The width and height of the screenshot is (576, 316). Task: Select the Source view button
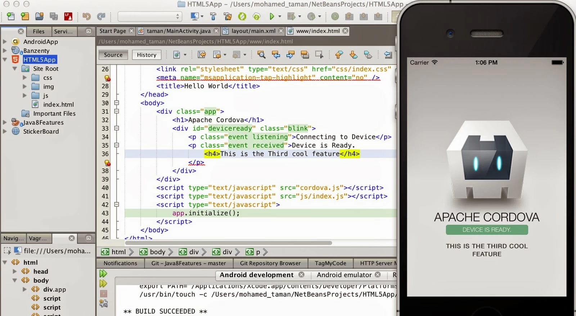113,55
